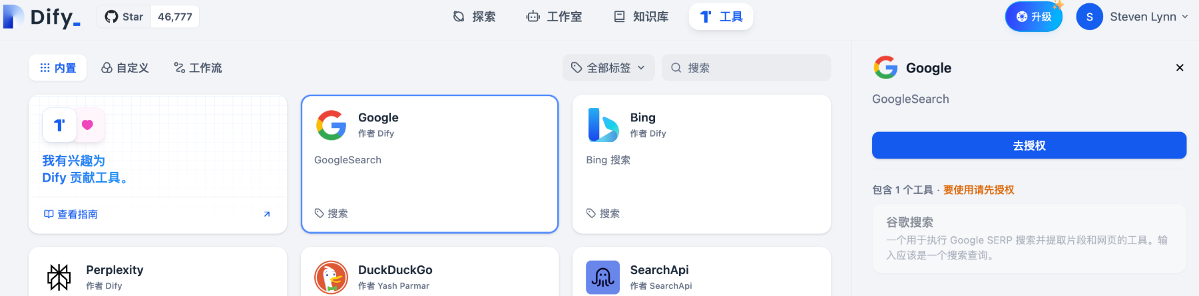This screenshot has height=296, width=1199.
Task: Click the 46,777 star count
Action: (x=175, y=17)
